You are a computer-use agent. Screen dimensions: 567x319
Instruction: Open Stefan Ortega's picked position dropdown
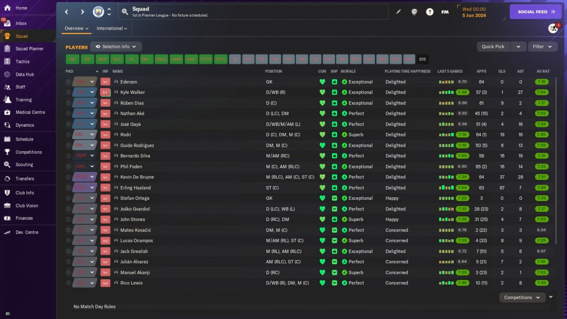[85, 198]
